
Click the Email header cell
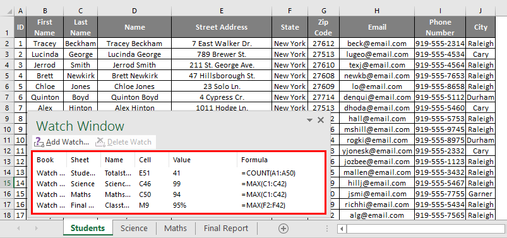(377, 27)
